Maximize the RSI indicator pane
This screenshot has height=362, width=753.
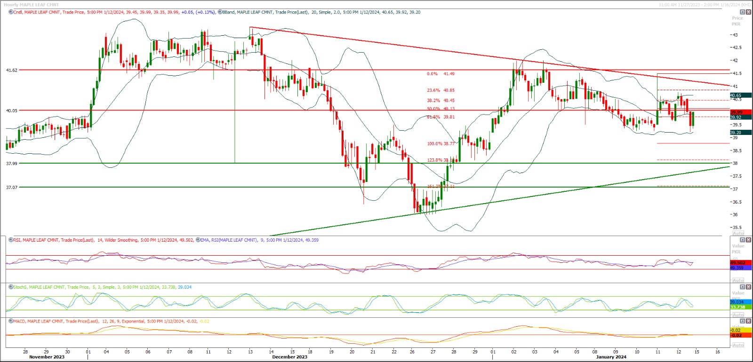click(743, 240)
